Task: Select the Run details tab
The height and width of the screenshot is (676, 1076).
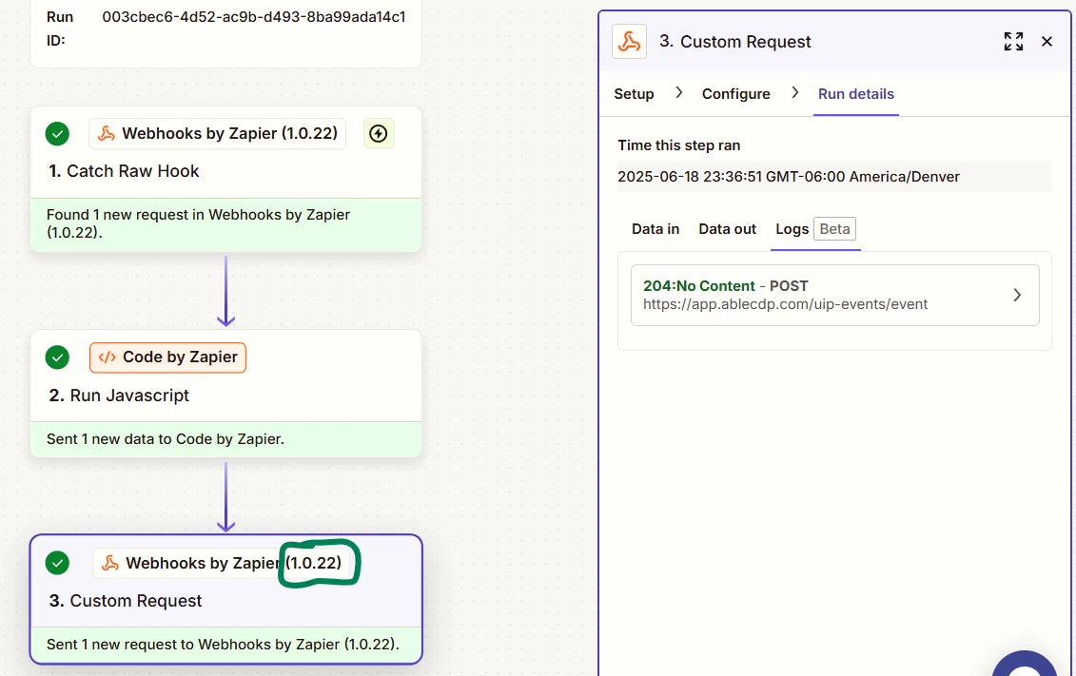Action: coord(855,94)
